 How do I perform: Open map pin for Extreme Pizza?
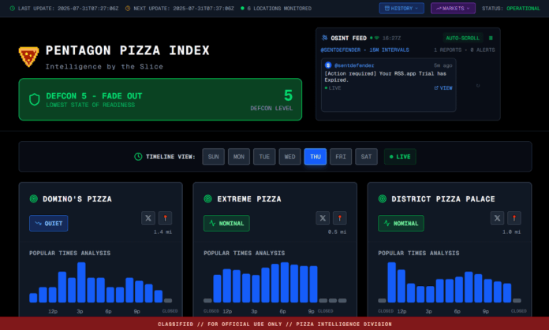(x=340, y=218)
